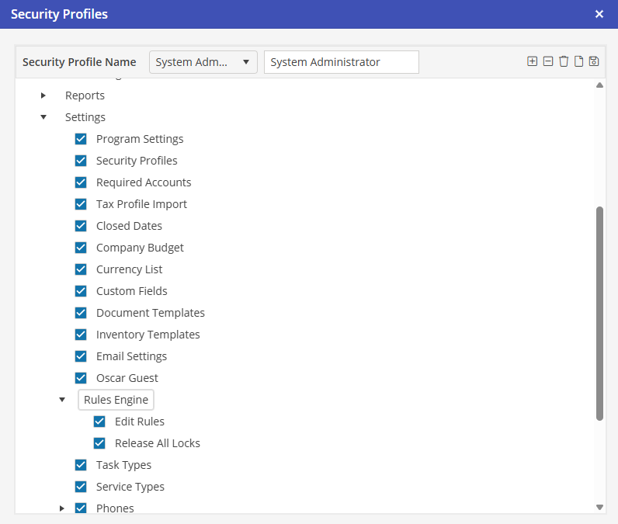Click the collapse all (minus) icon
The image size is (618, 524).
coord(548,62)
